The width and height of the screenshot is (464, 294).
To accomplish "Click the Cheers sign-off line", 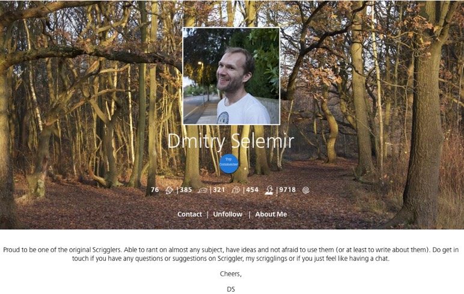I will tap(231, 274).
